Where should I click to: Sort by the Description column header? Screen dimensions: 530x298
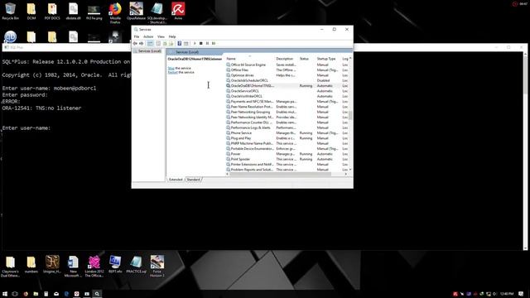(x=286, y=59)
